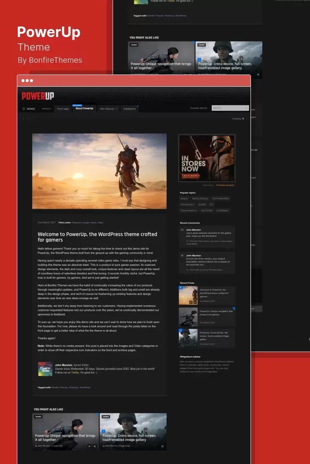Click the Cross-device card title in background window
Image resolution: width=310 pixels, height=464 pixels.
pyautogui.click(x=225, y=66)
